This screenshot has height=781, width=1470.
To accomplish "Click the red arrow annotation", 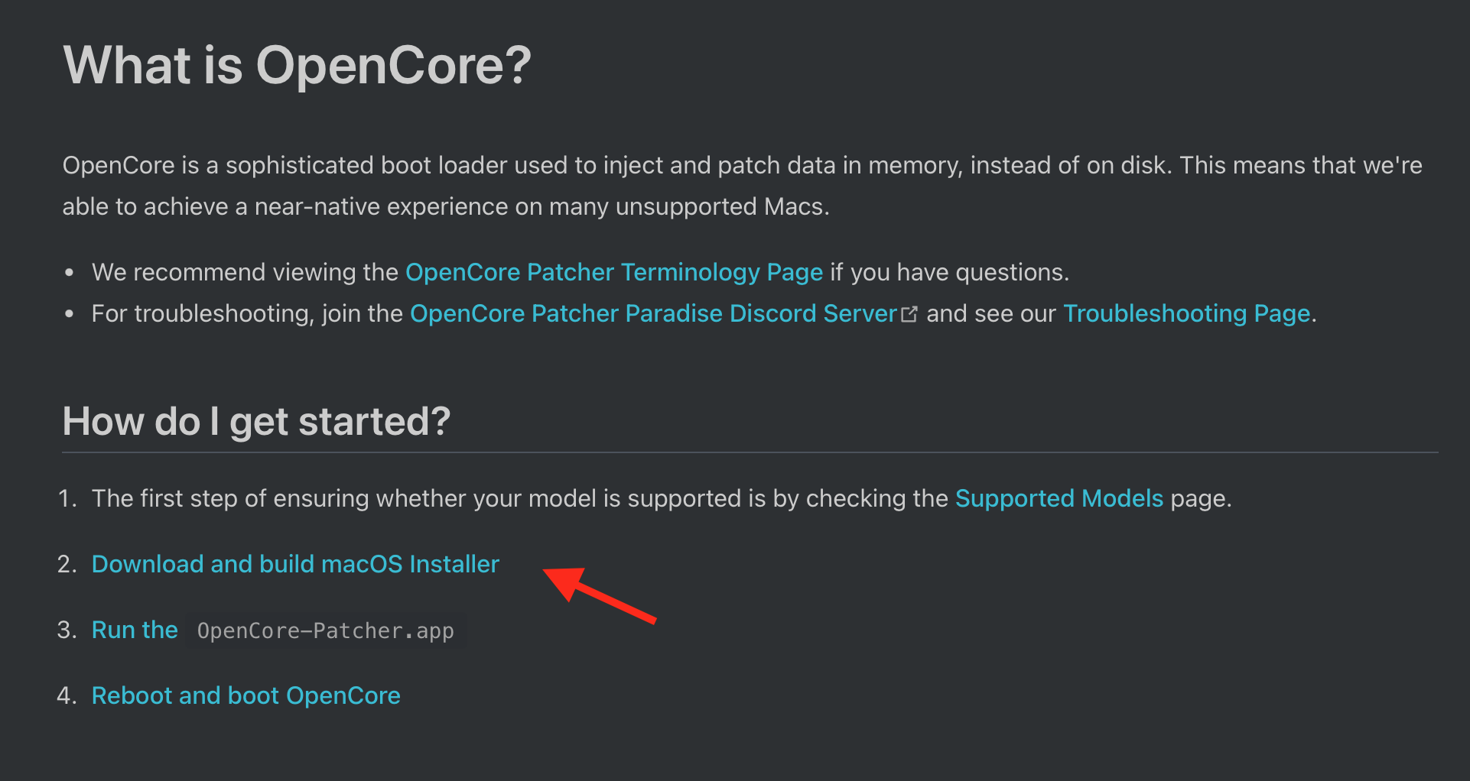I will [x=600, y=595].
